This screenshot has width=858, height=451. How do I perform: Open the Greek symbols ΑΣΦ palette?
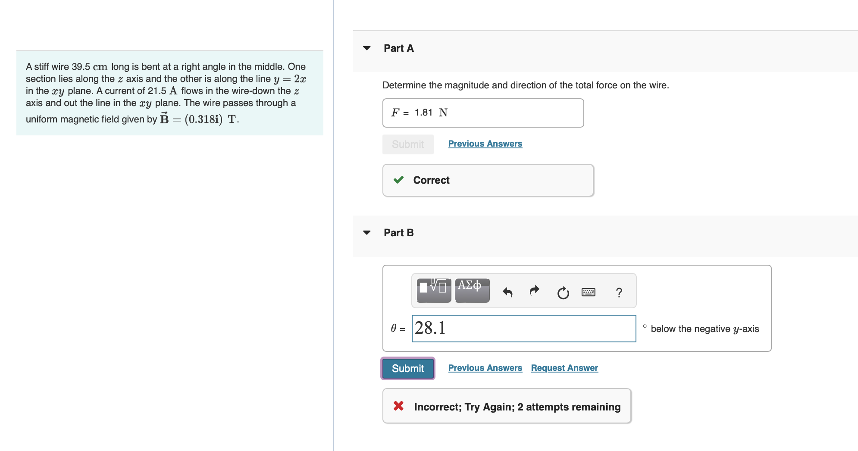tap(472, 290)
